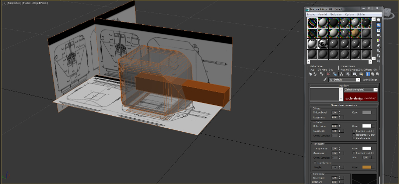399x184 pixels.
Task: Pick material from object with eyedropper
Action: (325, 80)
